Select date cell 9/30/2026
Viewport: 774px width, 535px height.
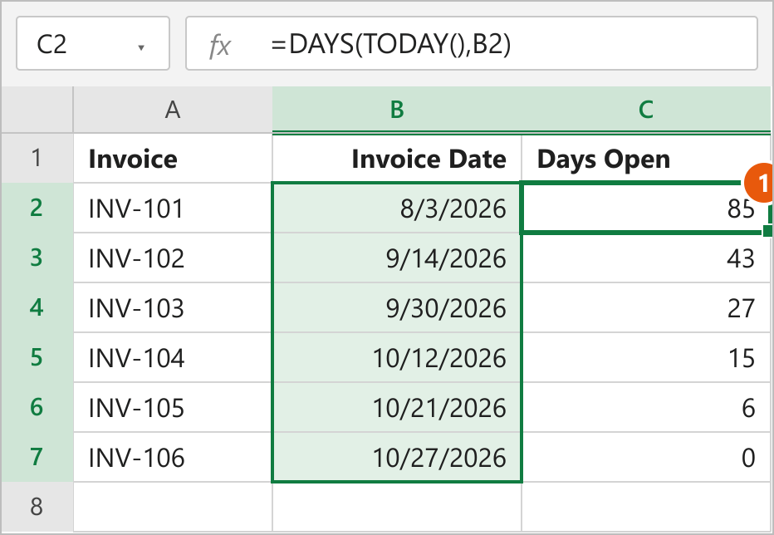point(397,307)
